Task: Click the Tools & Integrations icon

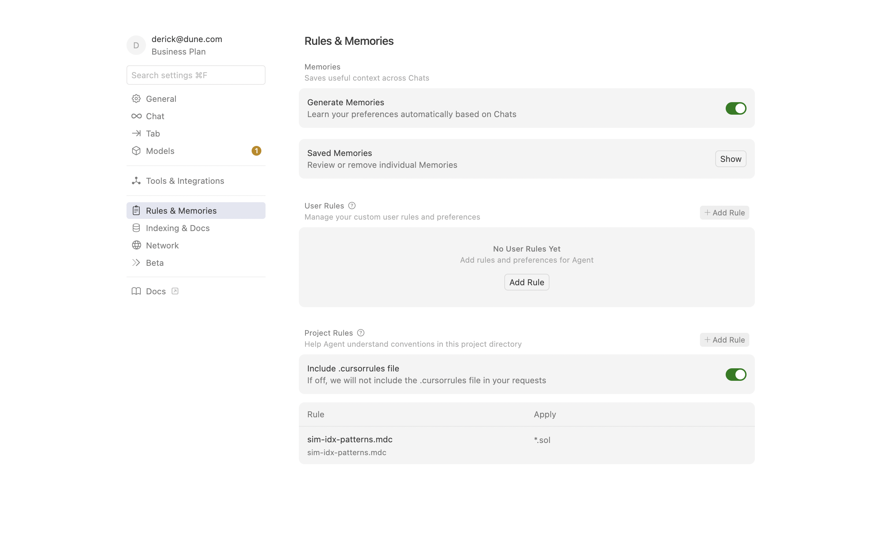Action: tap(136, 181)
